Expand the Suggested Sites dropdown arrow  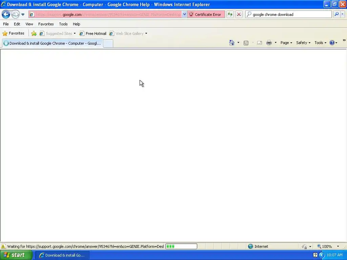coord(75,34)
